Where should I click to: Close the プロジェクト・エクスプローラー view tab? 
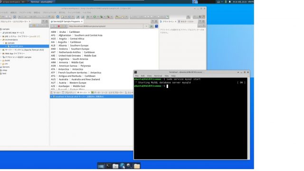click(29, 21)
